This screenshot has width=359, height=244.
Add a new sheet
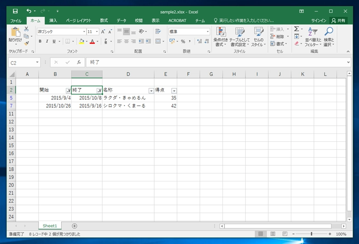75,226
